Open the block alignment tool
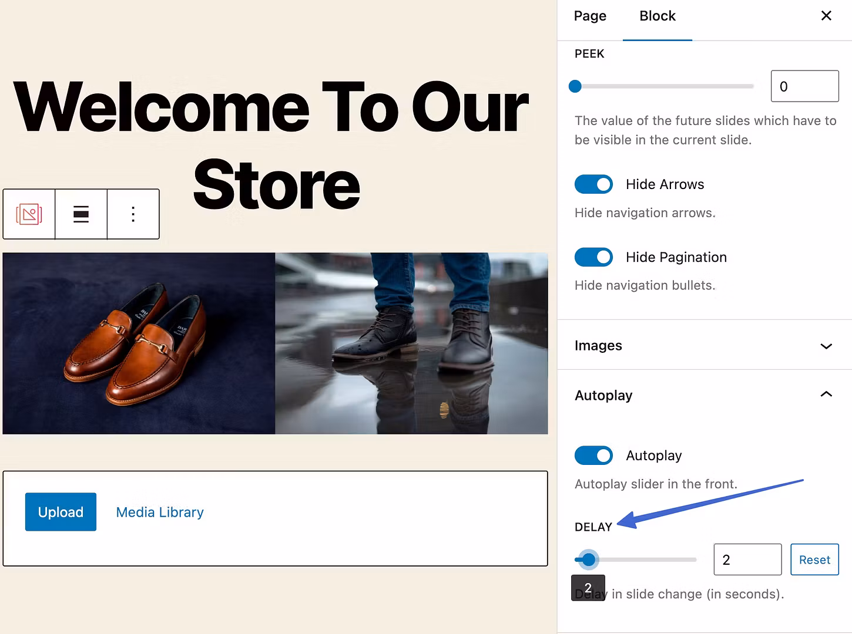The image size is (852, 634). click(81, 214)
